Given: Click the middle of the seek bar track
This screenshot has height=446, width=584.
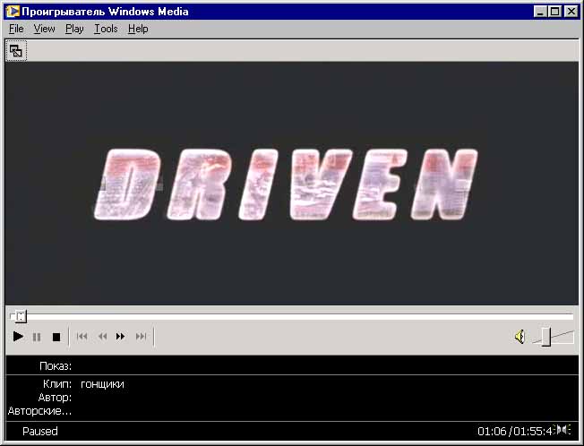Looking at the screenshot, I should (292, 317).
